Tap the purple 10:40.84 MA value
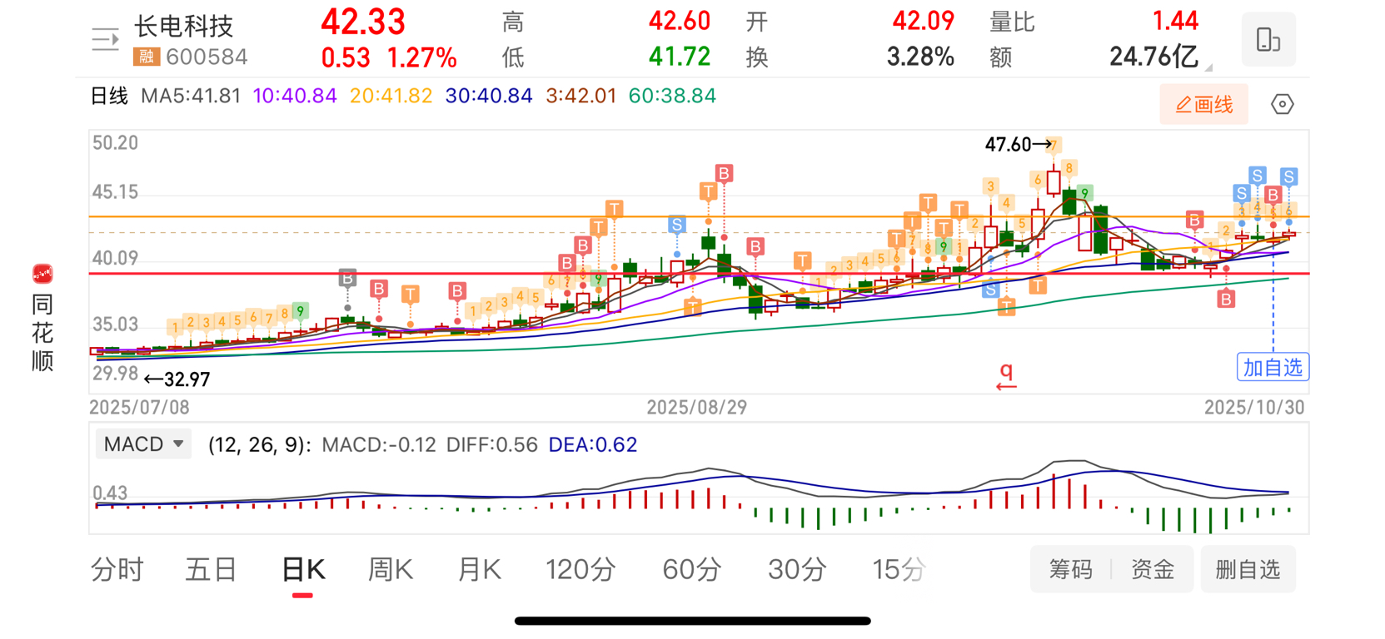Screen dimensions: 1385x639 (x=295, y=96)
